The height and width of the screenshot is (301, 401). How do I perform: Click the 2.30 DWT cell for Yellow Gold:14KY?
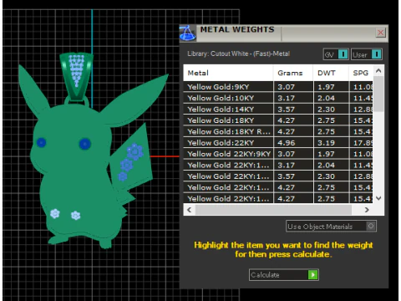[331, 110]
